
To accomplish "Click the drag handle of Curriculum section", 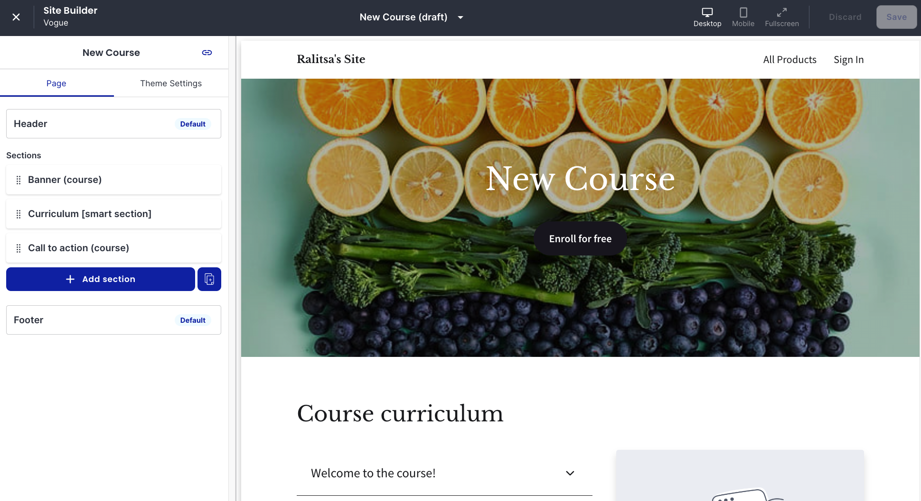I will click(19, 214).
